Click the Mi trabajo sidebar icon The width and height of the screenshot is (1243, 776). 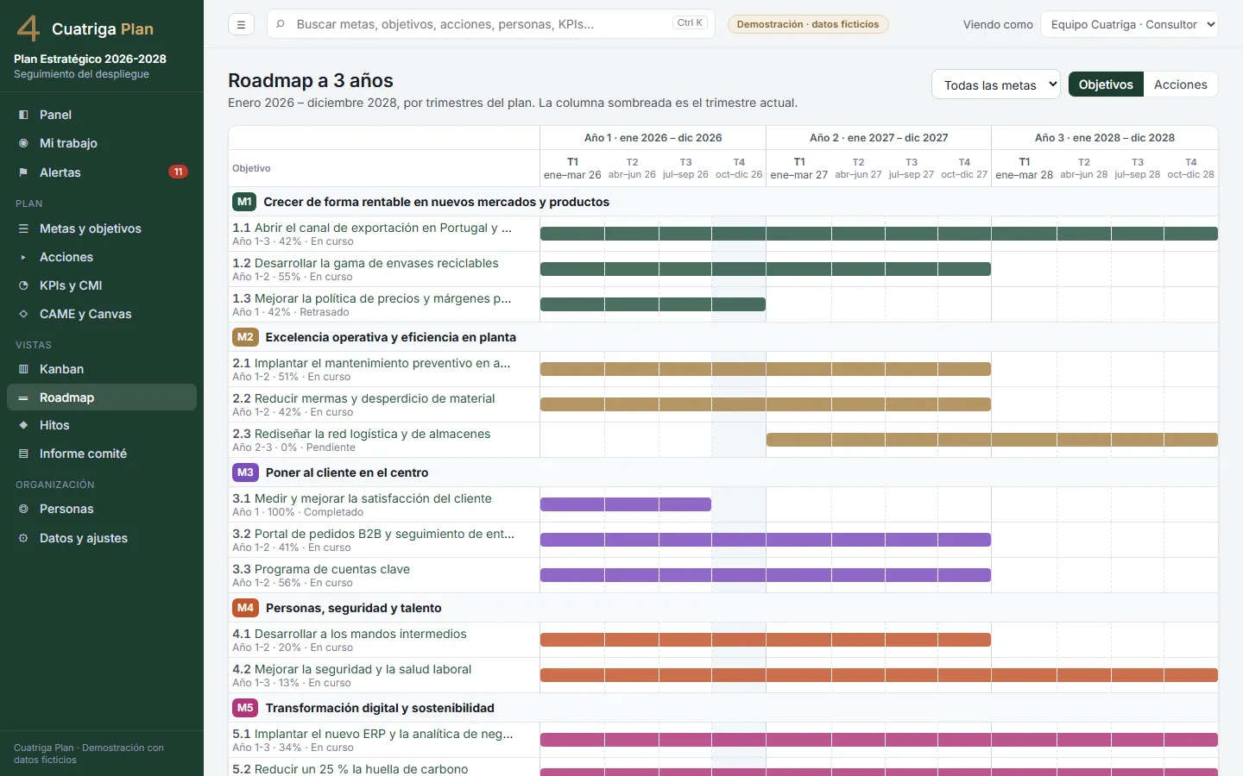tap(23, 143)
